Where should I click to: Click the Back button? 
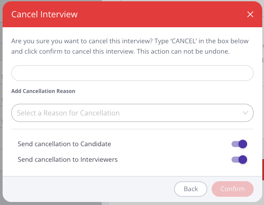[191, 189]
